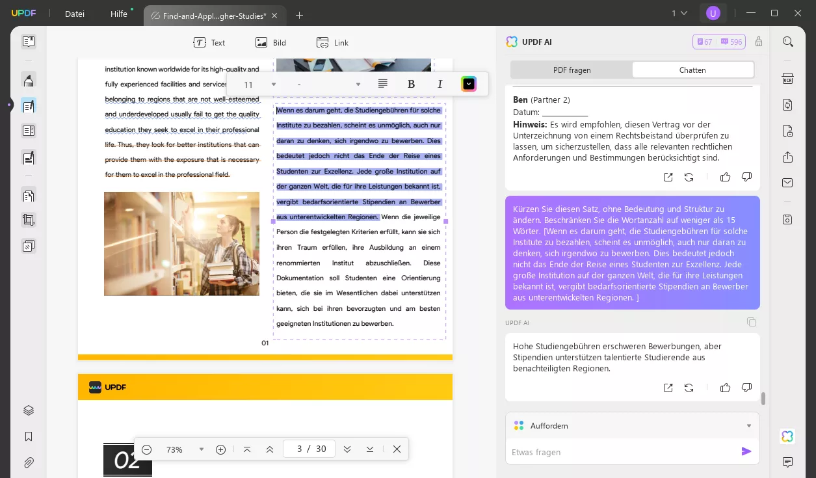Screen dimensions: 816x478
Task: Open the font size 11 dropdown
Action: click(x=273, y=85)
